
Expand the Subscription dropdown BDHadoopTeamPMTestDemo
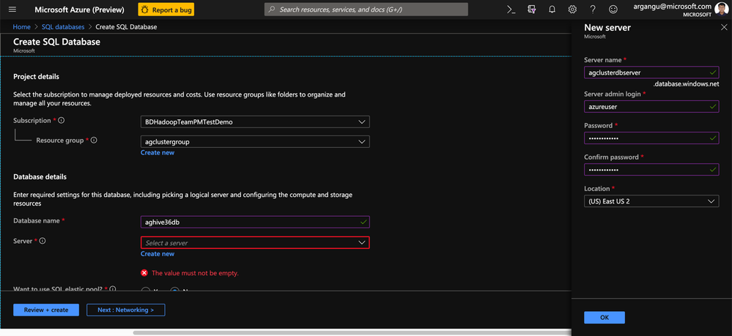255,122
